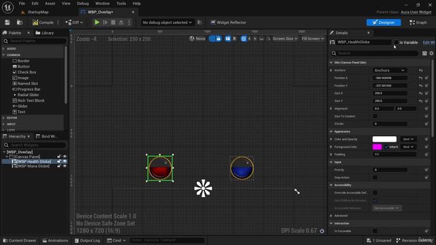
Task: Toggle visibility of WBP Mana Globe
Action: 65,166
